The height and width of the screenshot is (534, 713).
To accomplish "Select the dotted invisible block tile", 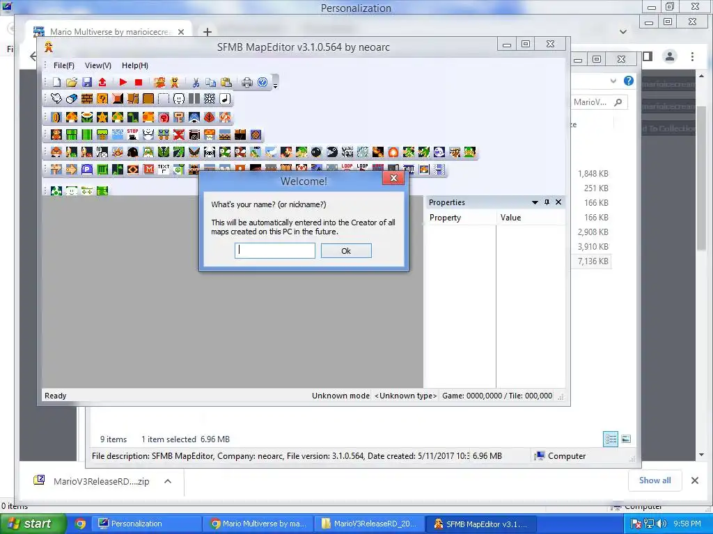I will [x=164, y=99].
